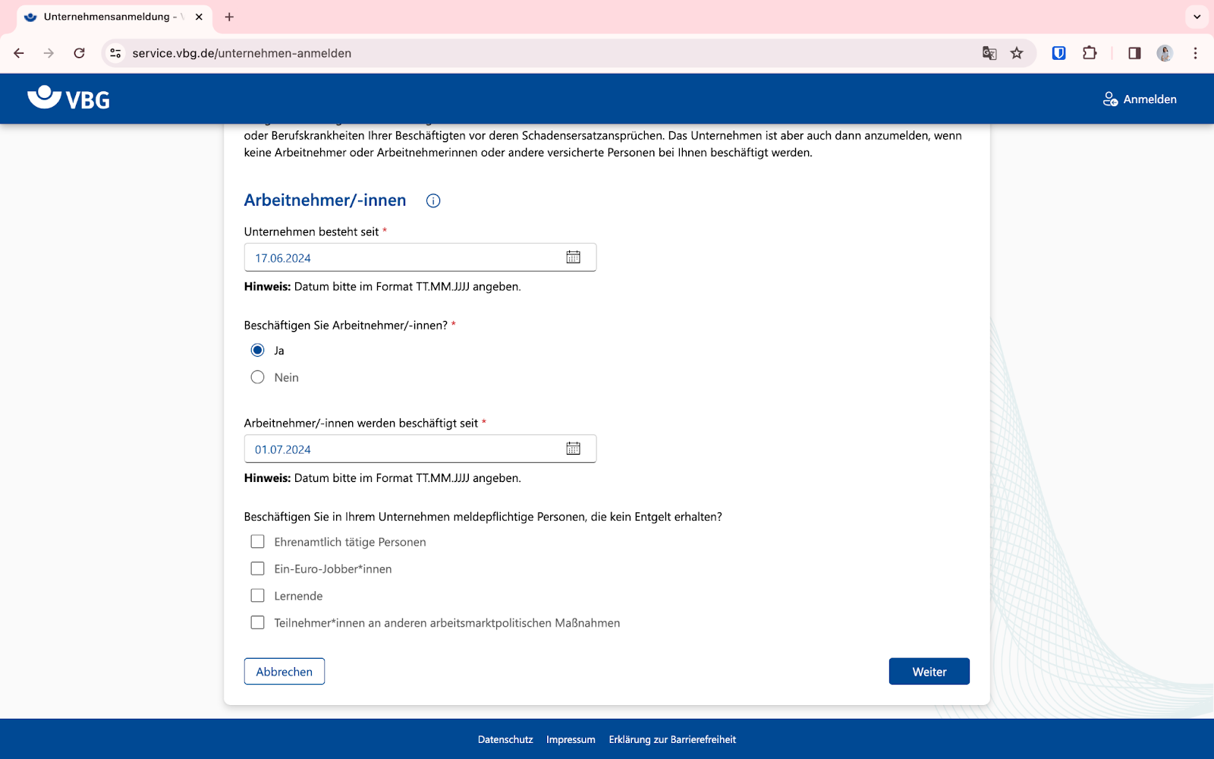Screen dimensions: 1214x759
Task: Open the Datenschutz footer link
Action: [505, 740]
